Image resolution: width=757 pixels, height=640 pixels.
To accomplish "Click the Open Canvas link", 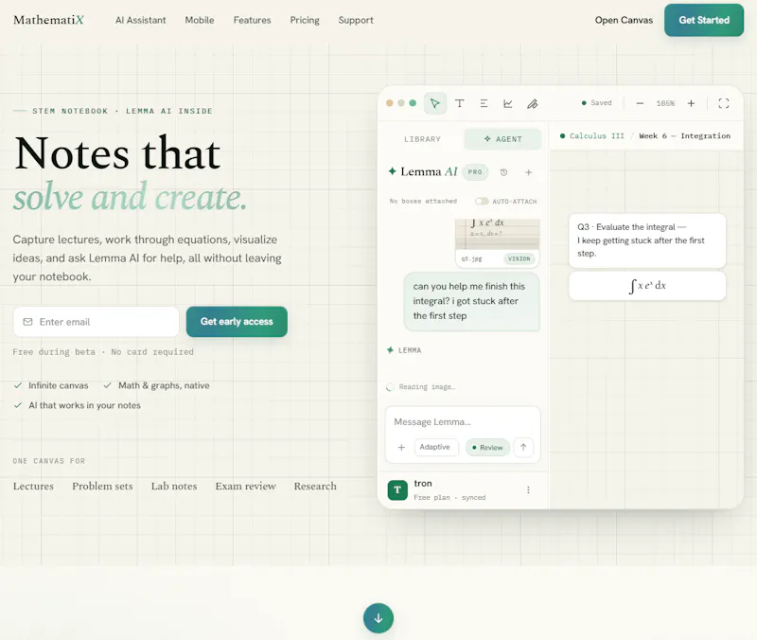I will 624,20.
